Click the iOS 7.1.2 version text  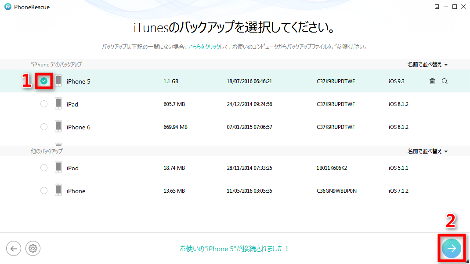398,191
